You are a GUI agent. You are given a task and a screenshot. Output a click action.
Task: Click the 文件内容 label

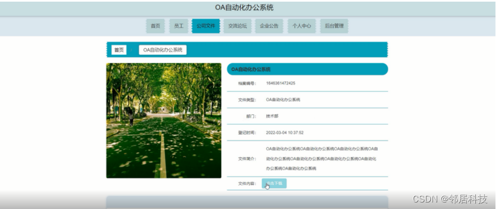pos(247,184)
